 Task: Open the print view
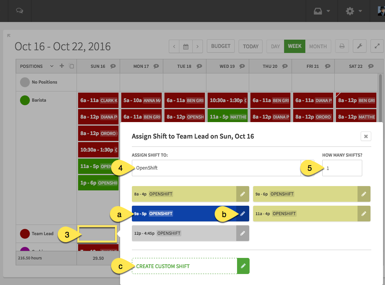(341, 46)
